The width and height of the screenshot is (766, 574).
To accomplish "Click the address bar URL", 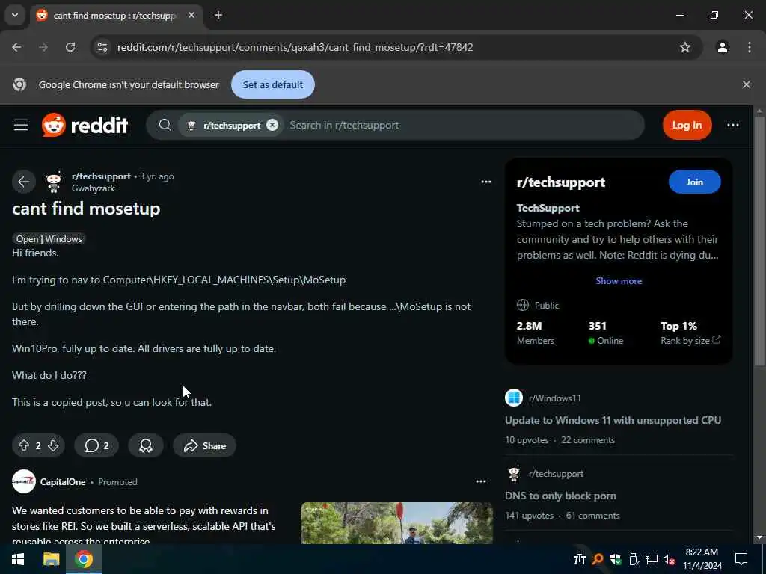I will 295,47.
